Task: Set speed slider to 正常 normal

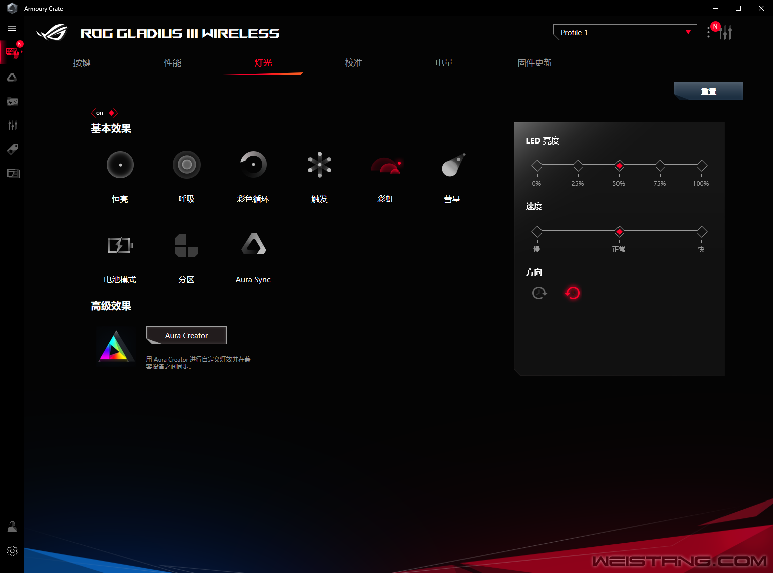Action: tap(620, 232)
